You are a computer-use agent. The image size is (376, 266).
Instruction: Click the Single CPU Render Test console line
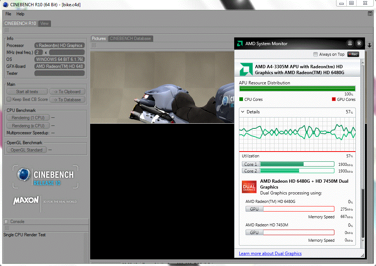(25, 235)
